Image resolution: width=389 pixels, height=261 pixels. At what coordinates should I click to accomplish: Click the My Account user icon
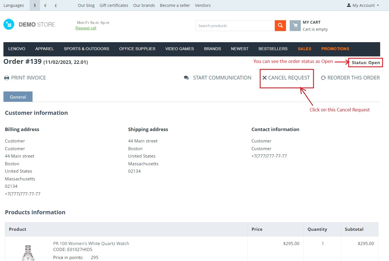(x=349, y=5)
